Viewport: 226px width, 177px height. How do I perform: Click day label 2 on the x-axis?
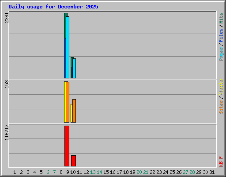(21, 172)
